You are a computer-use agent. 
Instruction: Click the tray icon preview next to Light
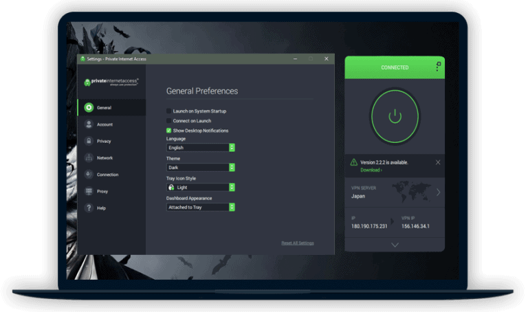(x=171, y=187)
